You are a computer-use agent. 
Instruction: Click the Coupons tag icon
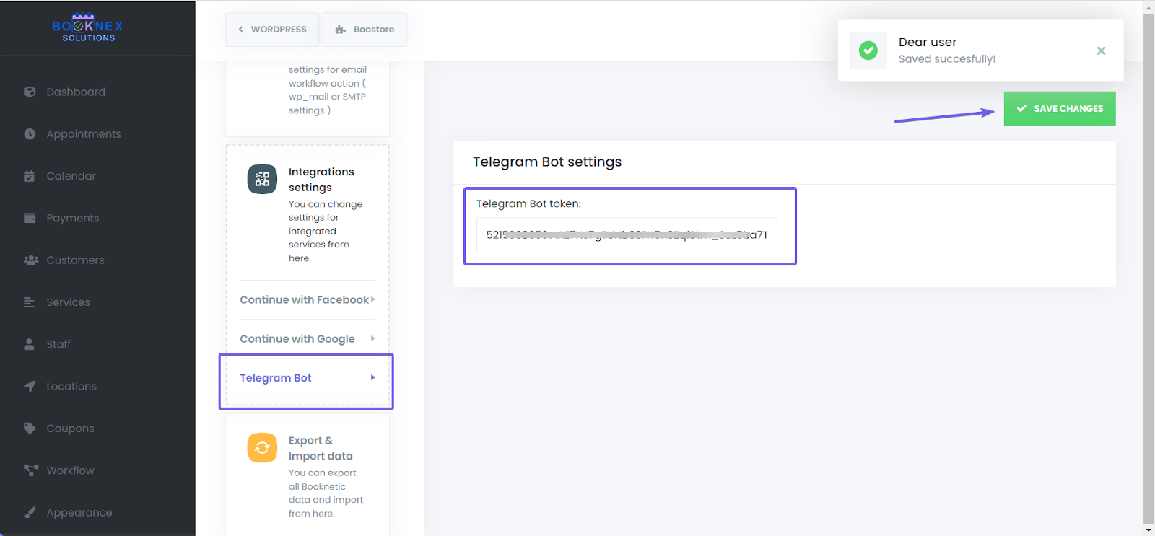point(30,429)
